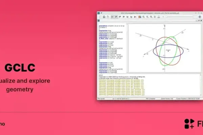
Task: Click the animation slider handle
Action: [166, 17]
